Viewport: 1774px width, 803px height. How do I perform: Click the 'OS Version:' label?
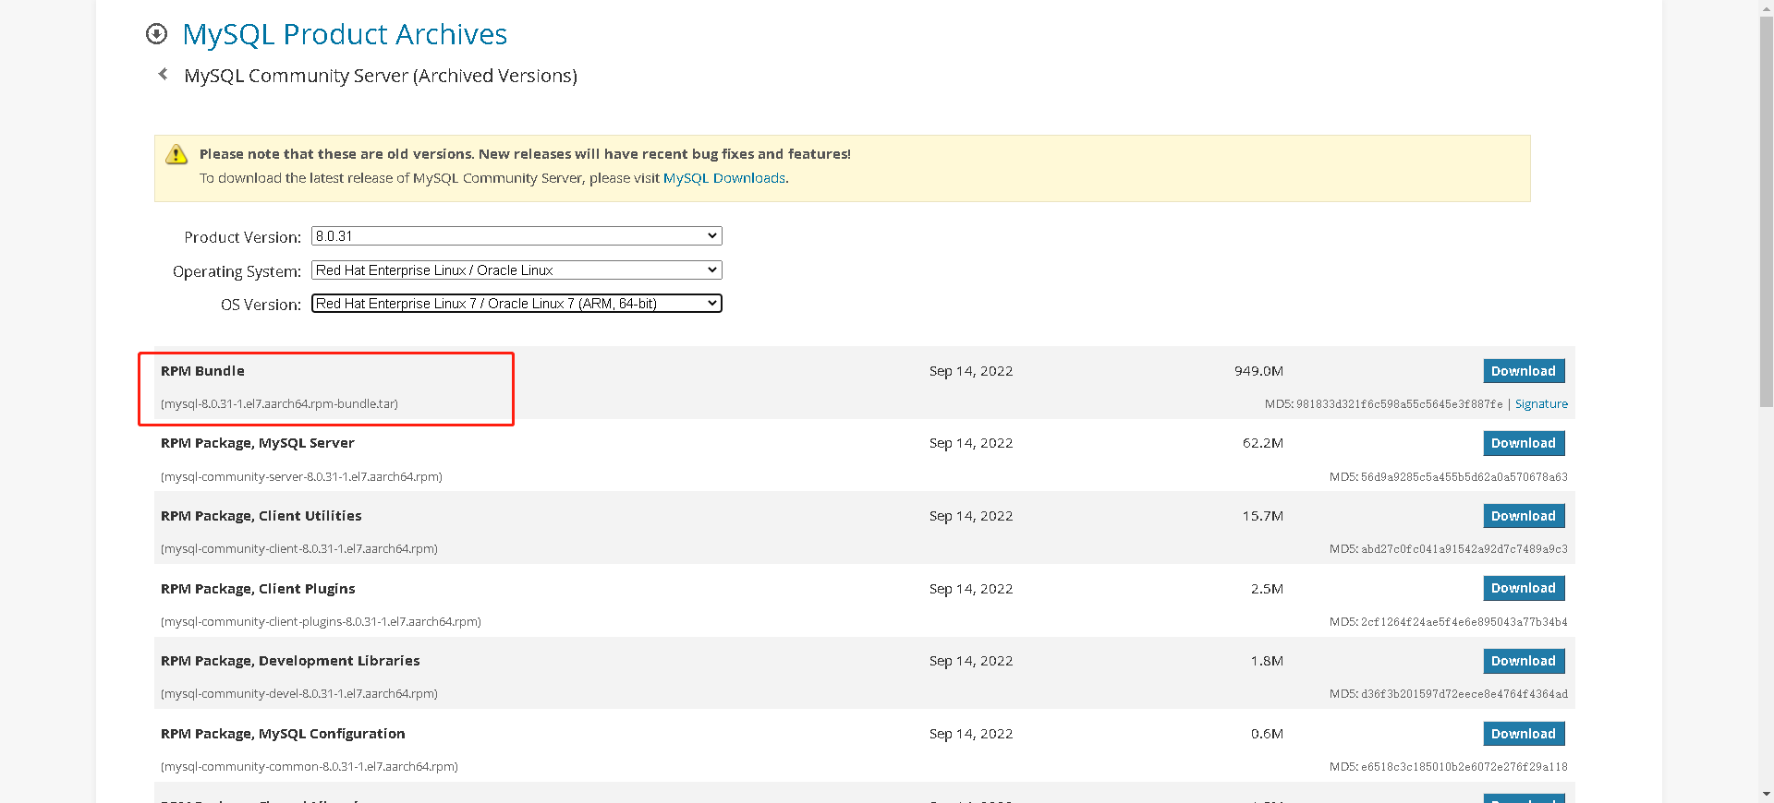coord(261,305)
